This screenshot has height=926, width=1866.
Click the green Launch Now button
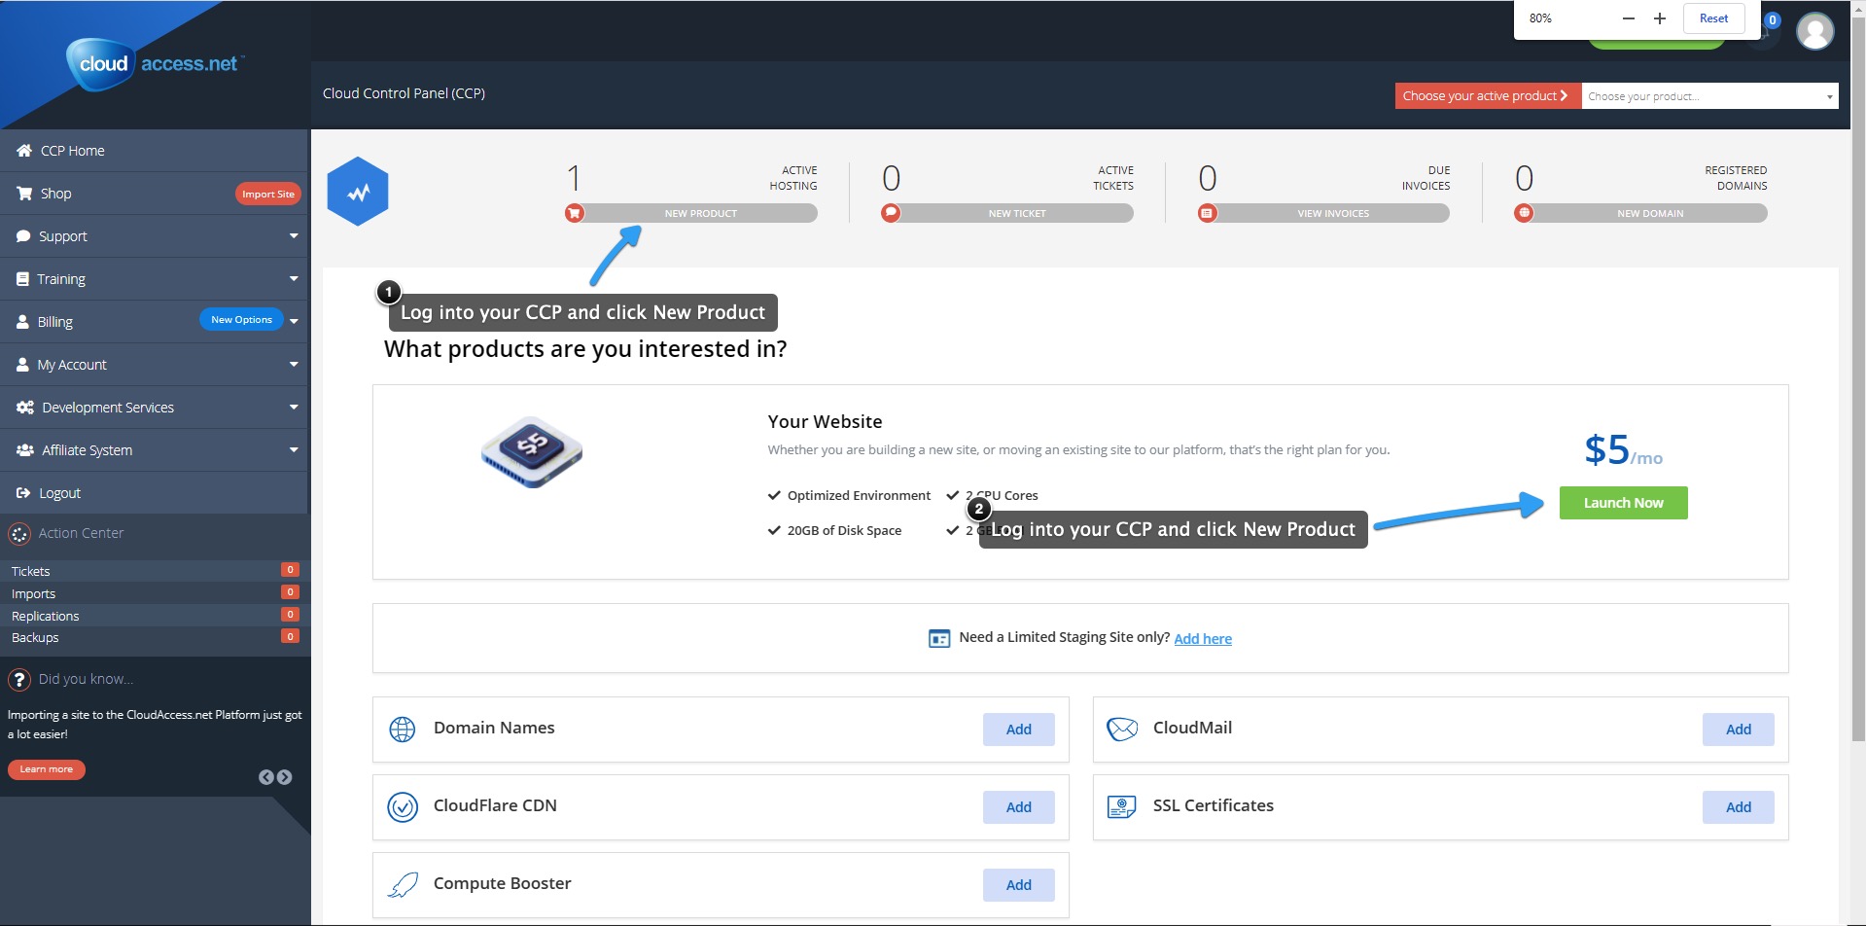point(1623,503)
